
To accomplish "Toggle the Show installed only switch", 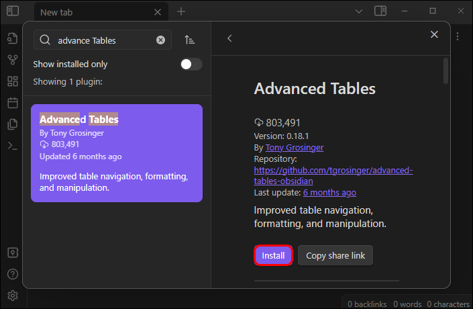I will pyautogui.click(x=191, y=64).
